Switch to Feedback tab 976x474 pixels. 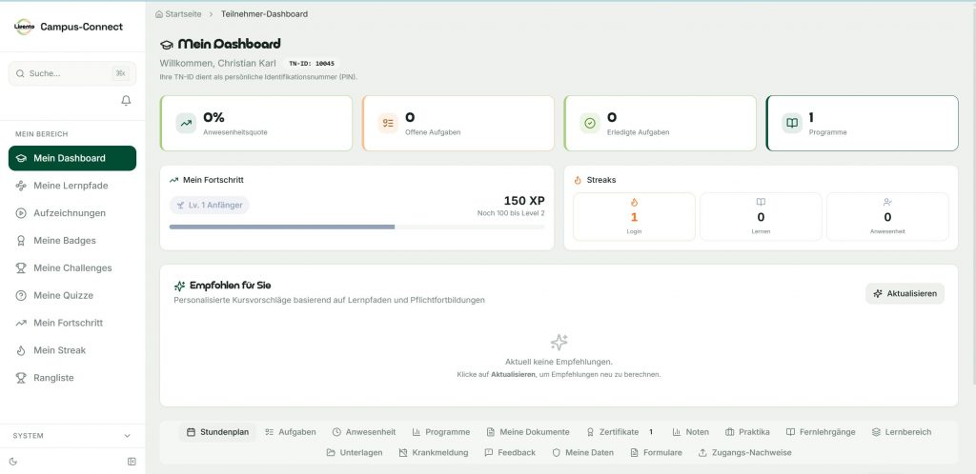coord(510,452)
